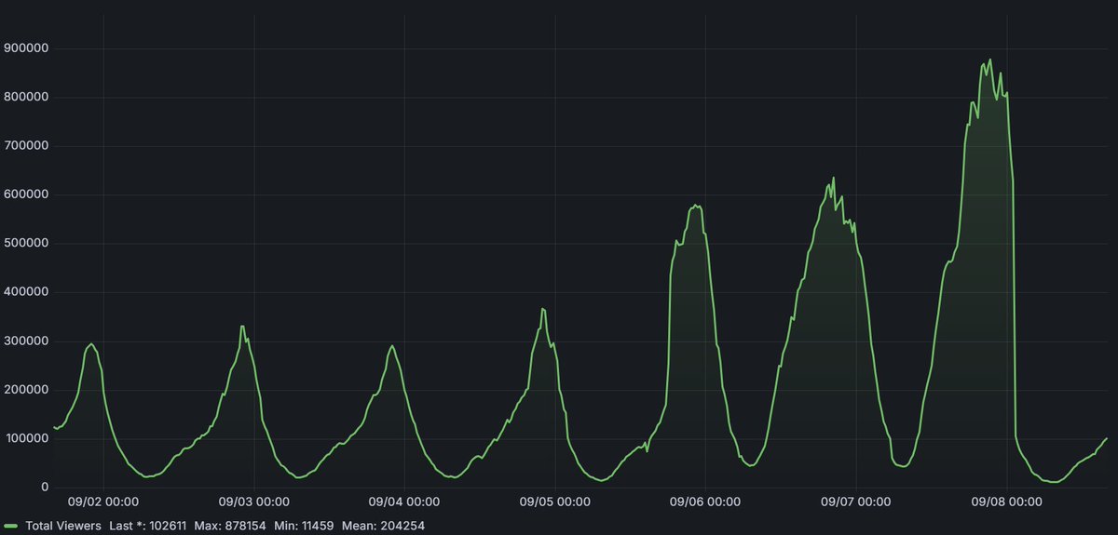Click the chart peak just before 09/07 00:00
This screenshot has height=535, width=1118.
click(x=833, y=178)
